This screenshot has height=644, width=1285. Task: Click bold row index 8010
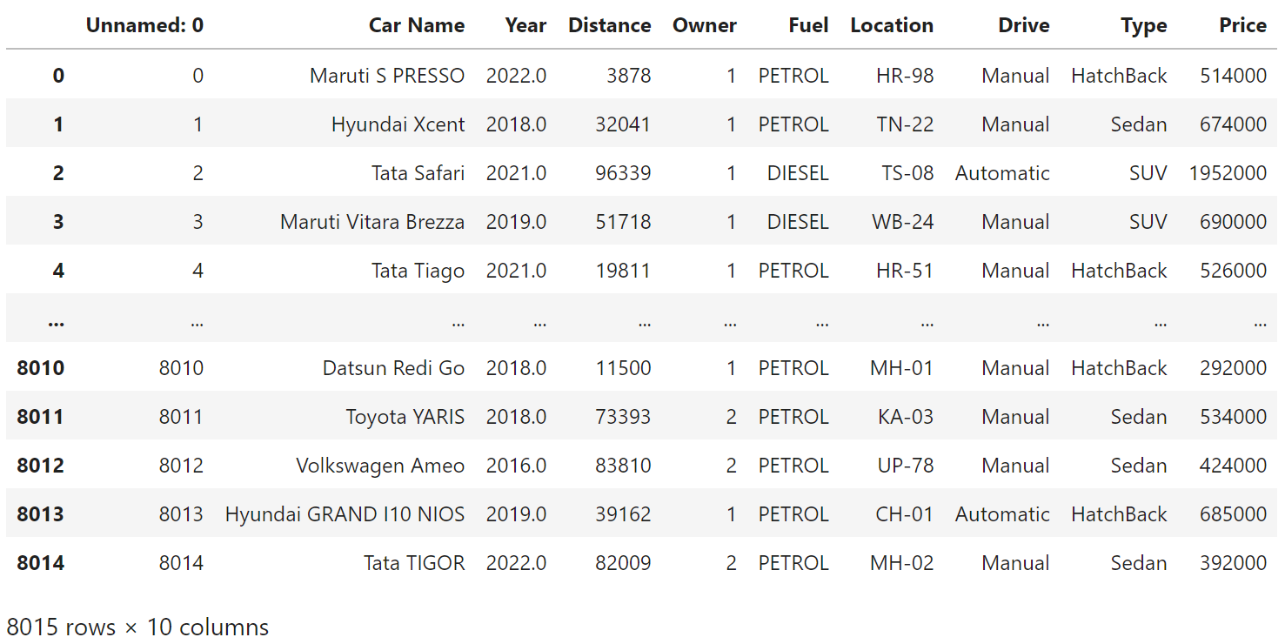(41, 368)
